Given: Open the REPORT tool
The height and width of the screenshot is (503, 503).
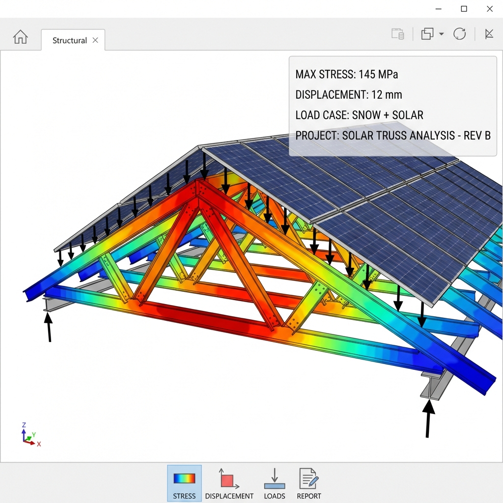Looking at the screenshot, I should pyautogui.click(x=308, y=483).
